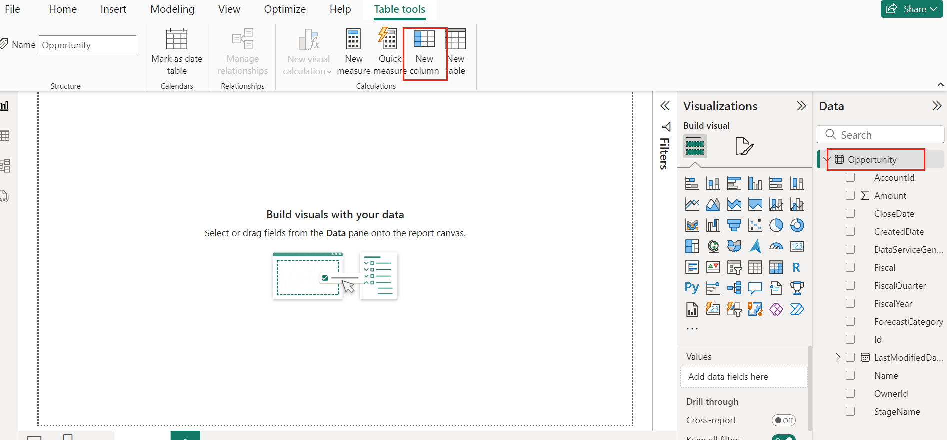Insert a Python visual
947x440 pixels.
pyautogui.click(x=692, y=288)
